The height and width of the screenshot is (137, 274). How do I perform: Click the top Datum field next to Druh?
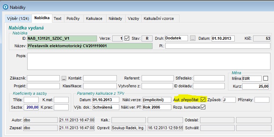(223, 38)
